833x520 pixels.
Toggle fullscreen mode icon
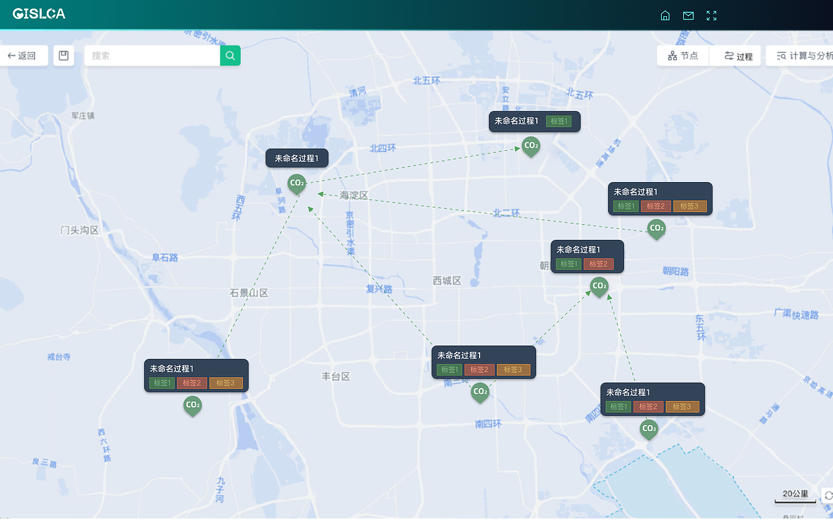tap(711, 16)
